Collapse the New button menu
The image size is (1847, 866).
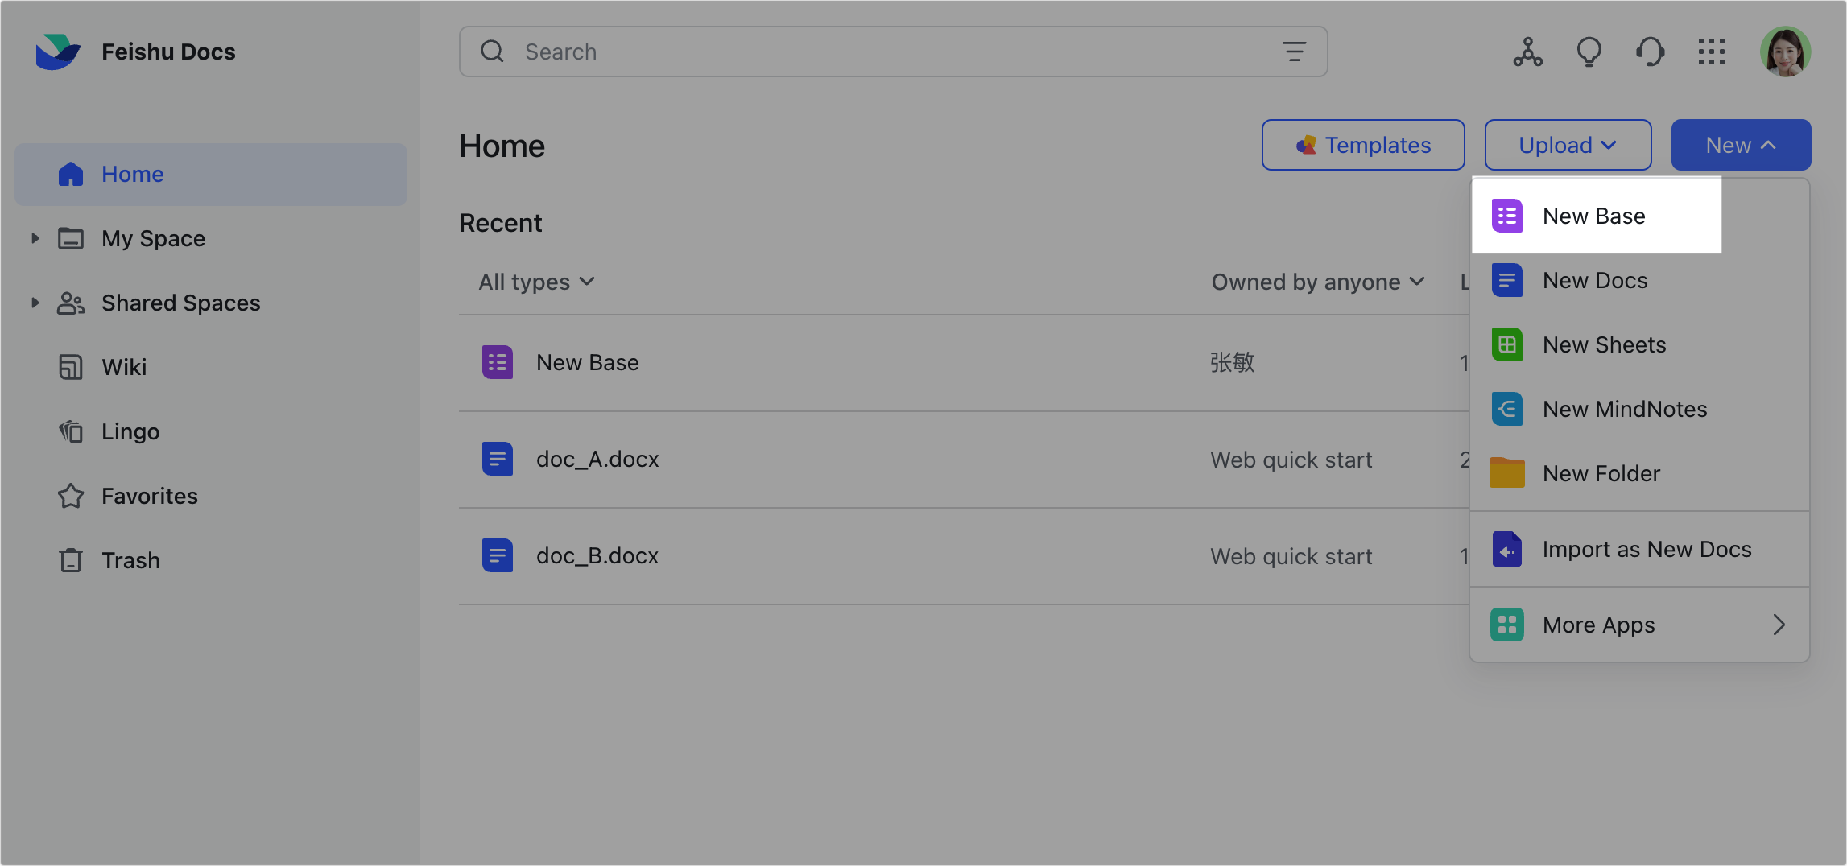click(x=1741, y=145)
